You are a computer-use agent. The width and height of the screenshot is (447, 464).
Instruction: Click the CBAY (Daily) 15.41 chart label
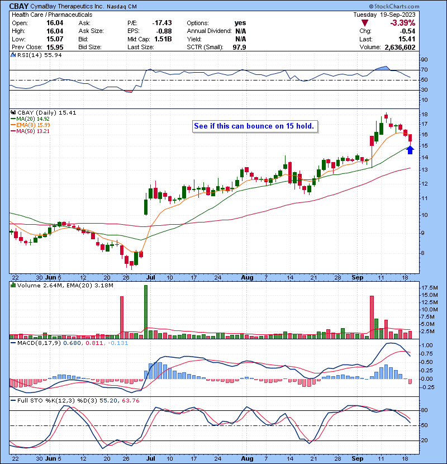(x=47, y=113)
